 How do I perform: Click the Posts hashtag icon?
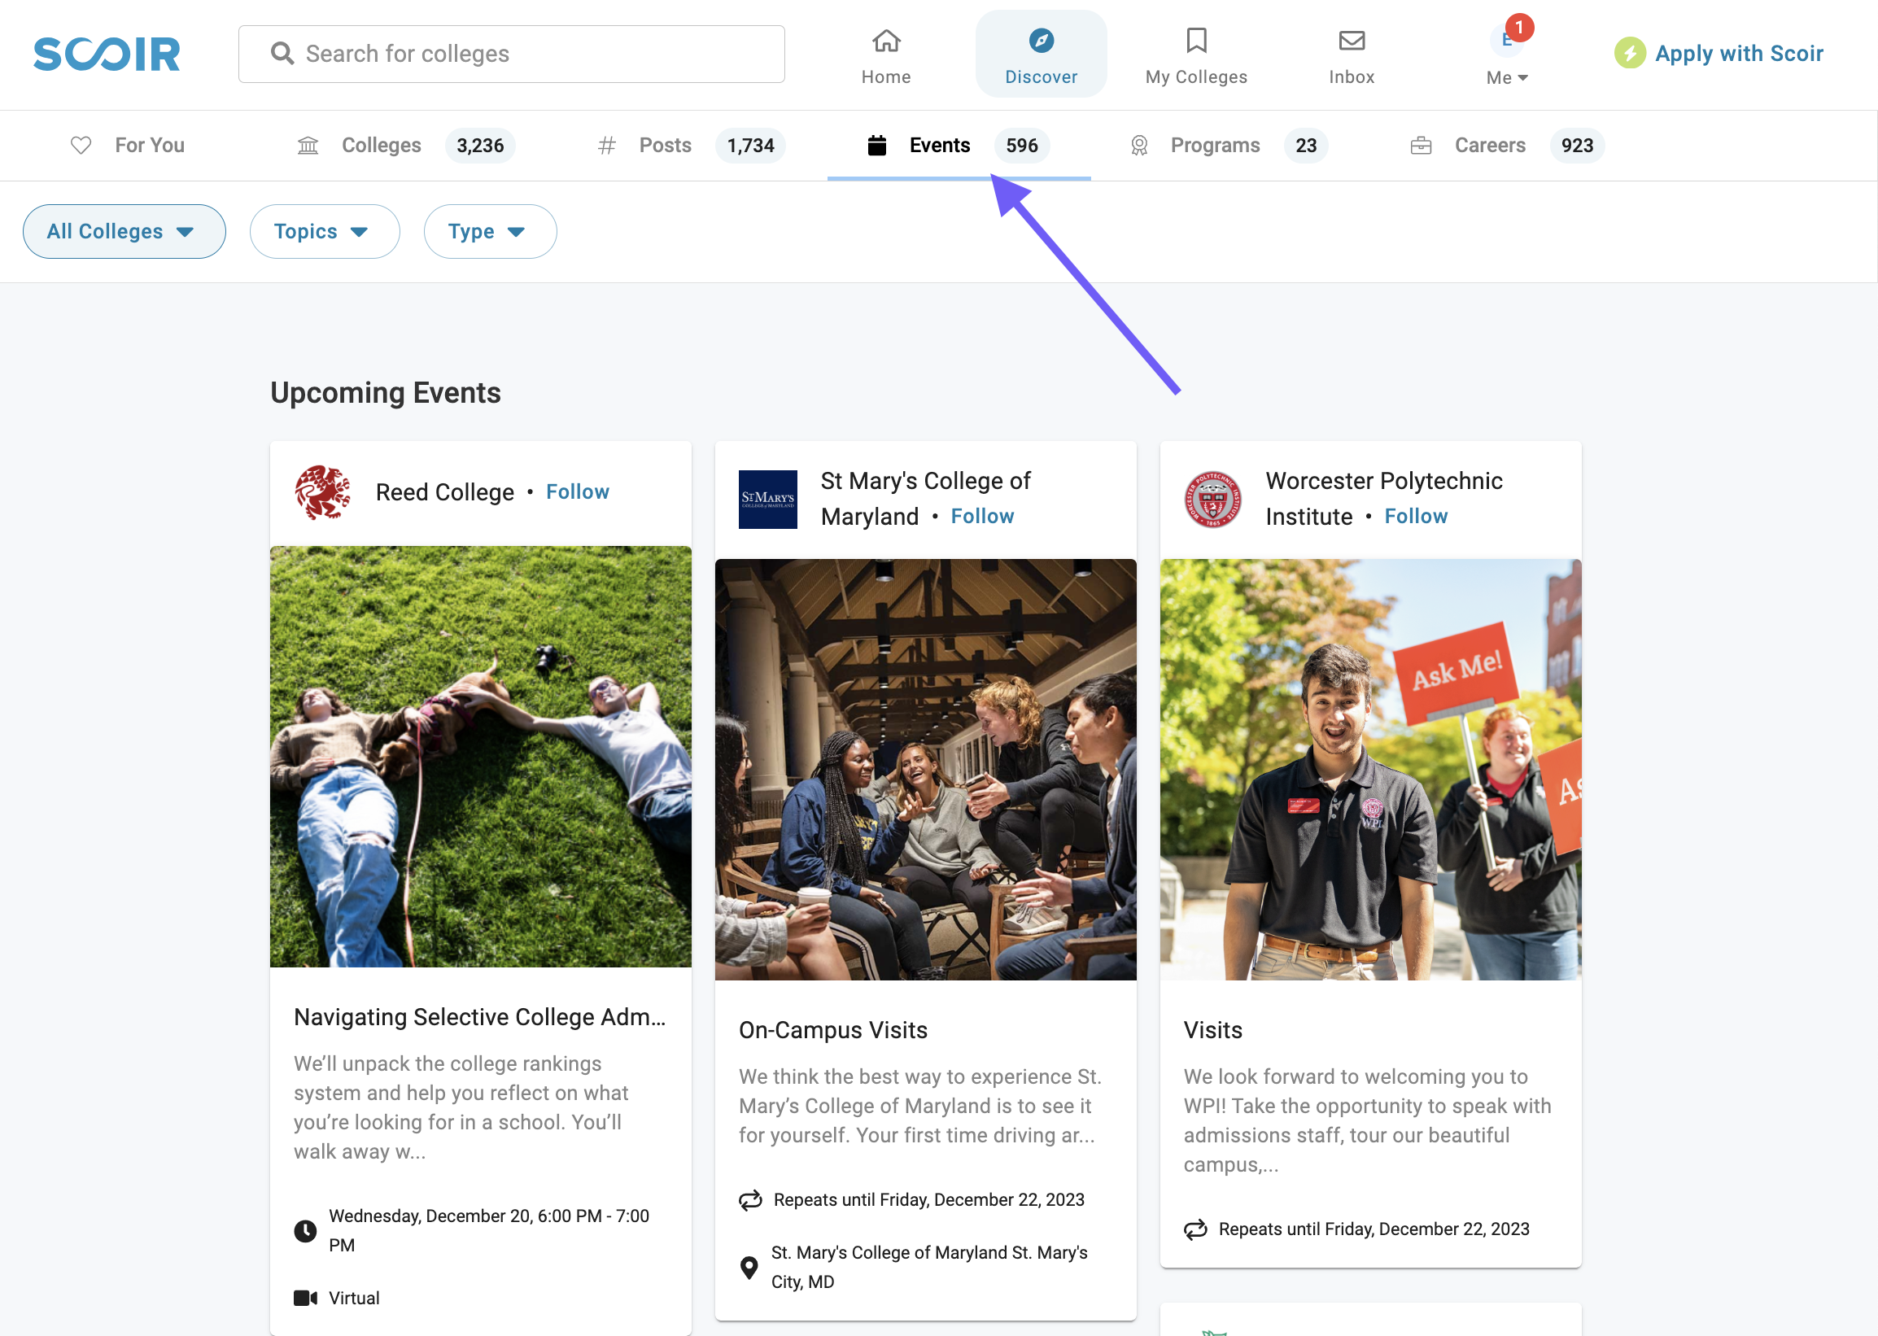[x=606, y=146]
